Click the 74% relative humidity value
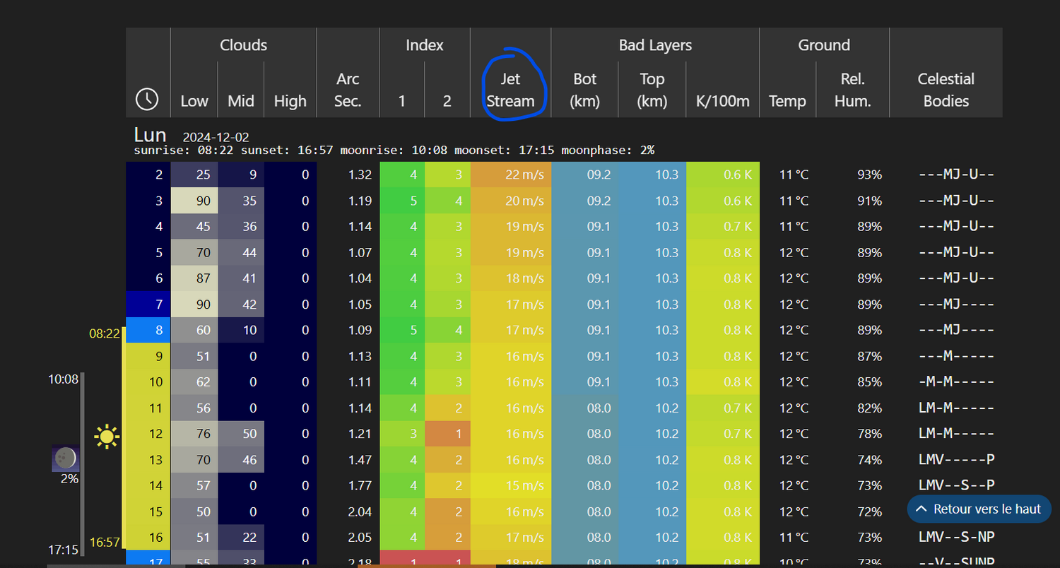Screen dimensions: 1060x568 (x=869, y=460)
